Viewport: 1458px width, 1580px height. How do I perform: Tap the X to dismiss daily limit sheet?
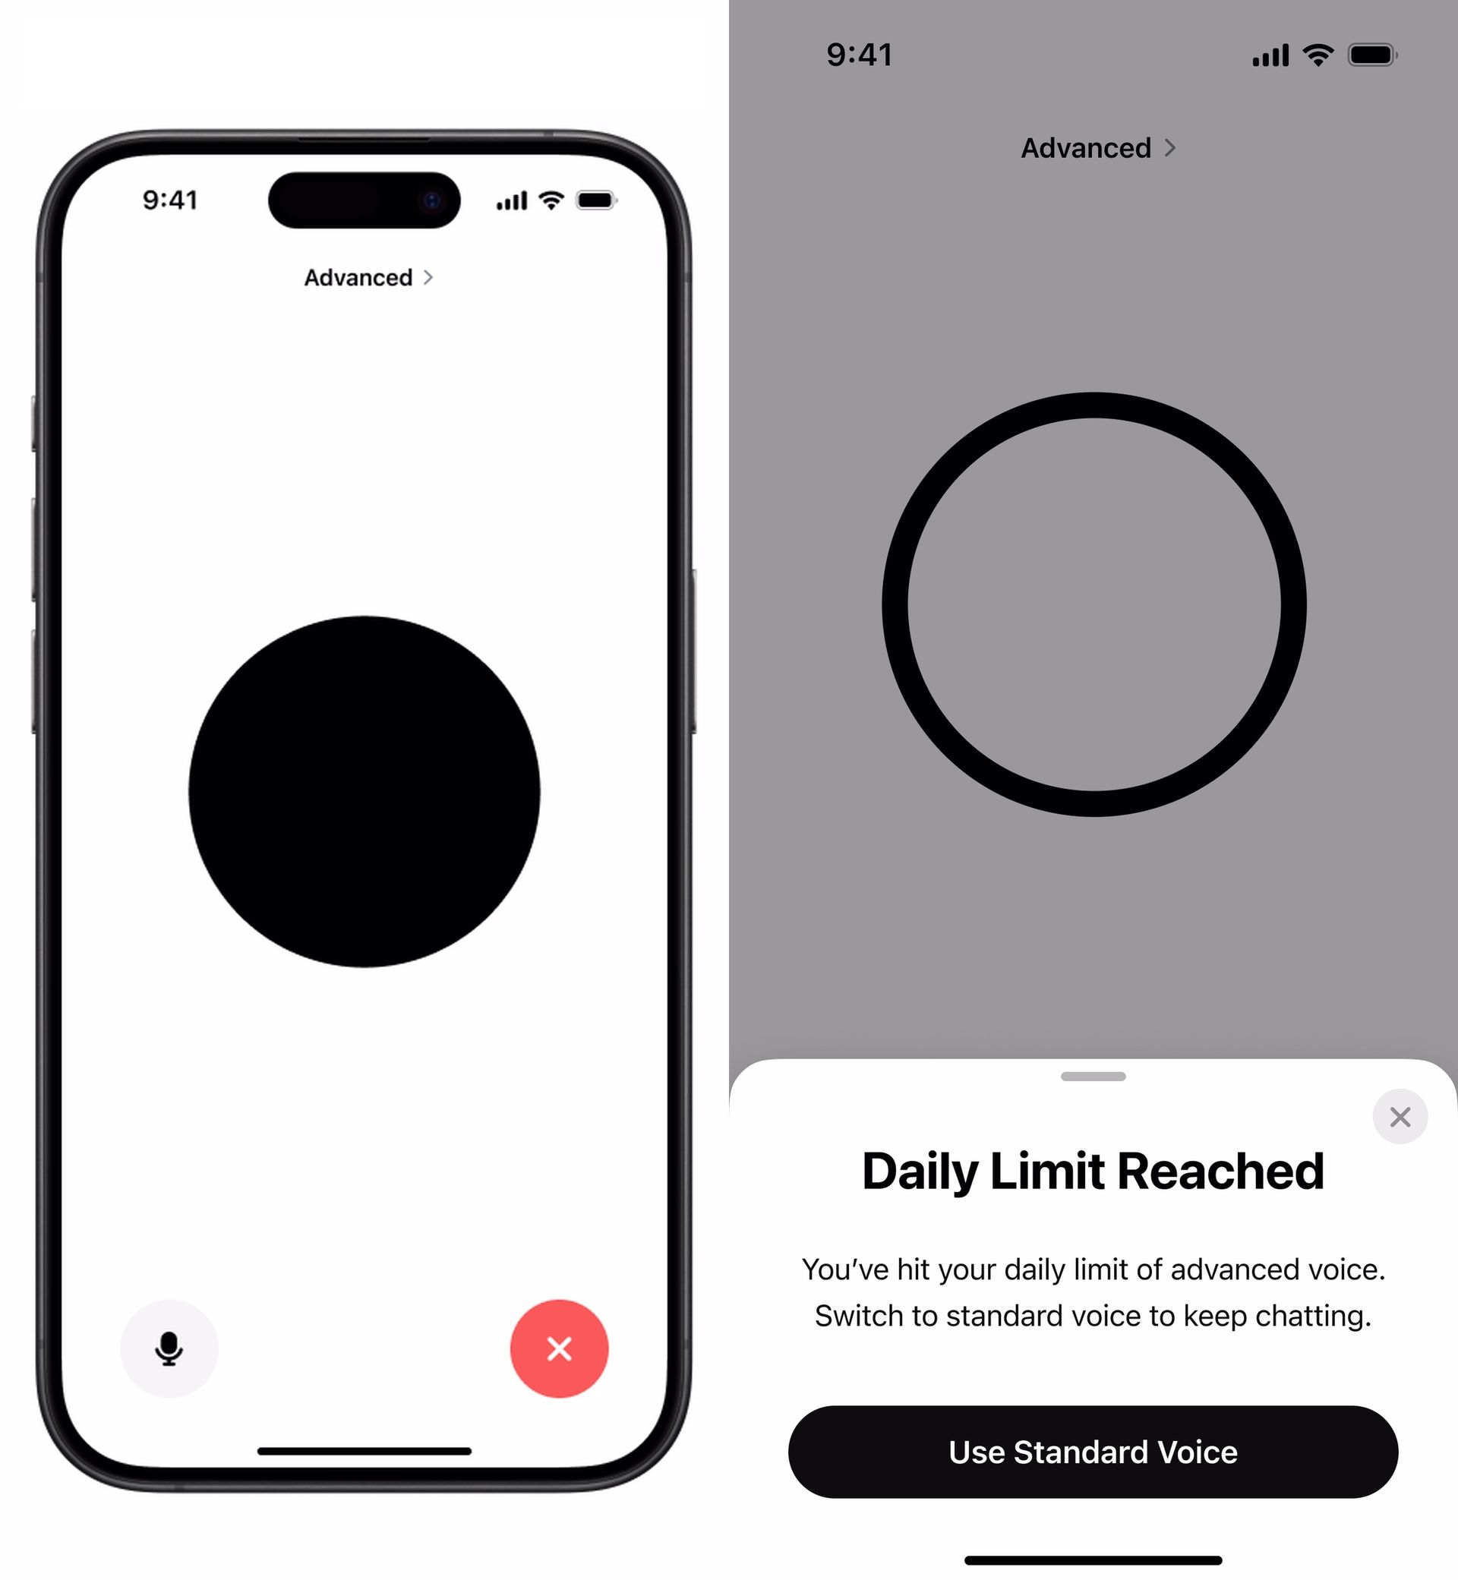tap(1400, 1116)
